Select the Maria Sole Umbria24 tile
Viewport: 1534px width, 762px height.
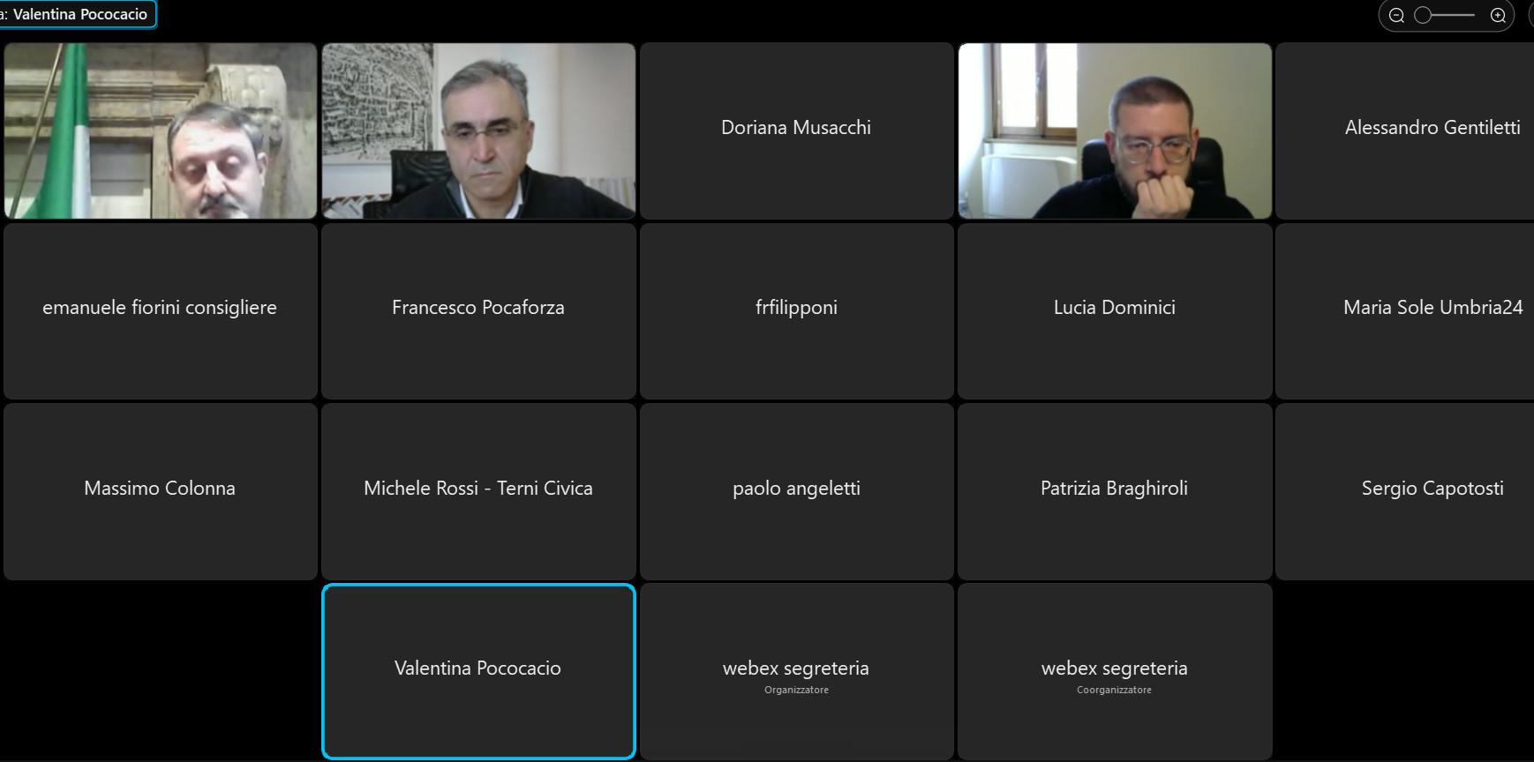(x=1405, y=310)
